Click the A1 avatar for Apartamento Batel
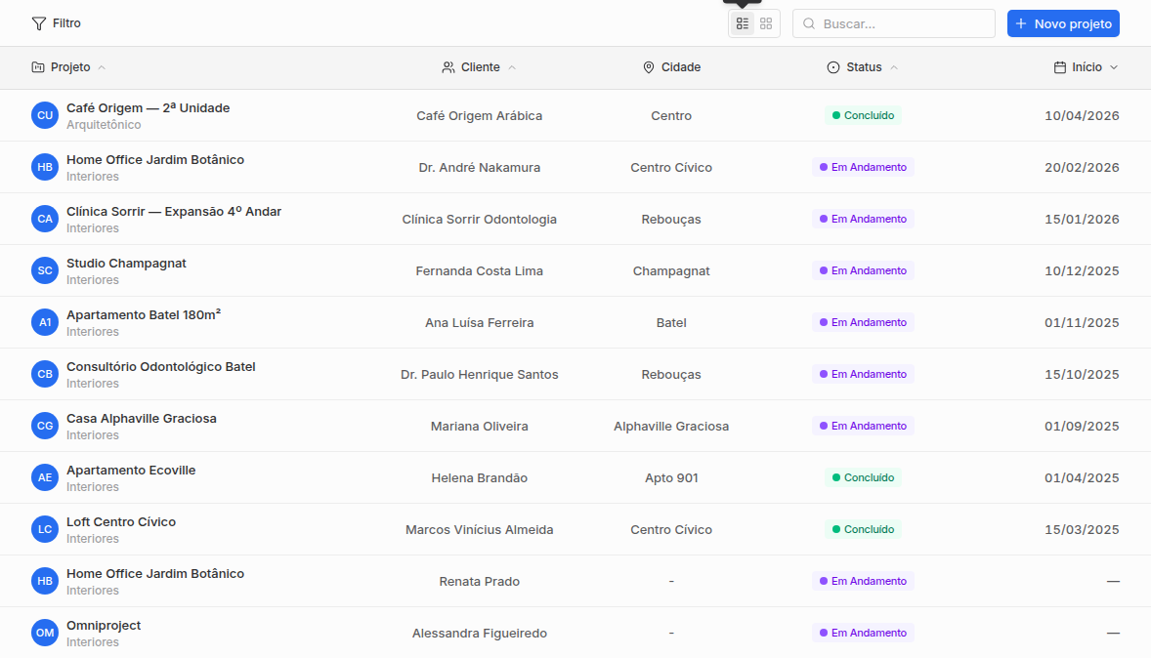1151x658 pixels. (x=45, y=322)
